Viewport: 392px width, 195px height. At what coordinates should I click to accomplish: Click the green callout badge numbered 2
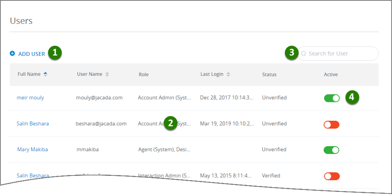170,123
